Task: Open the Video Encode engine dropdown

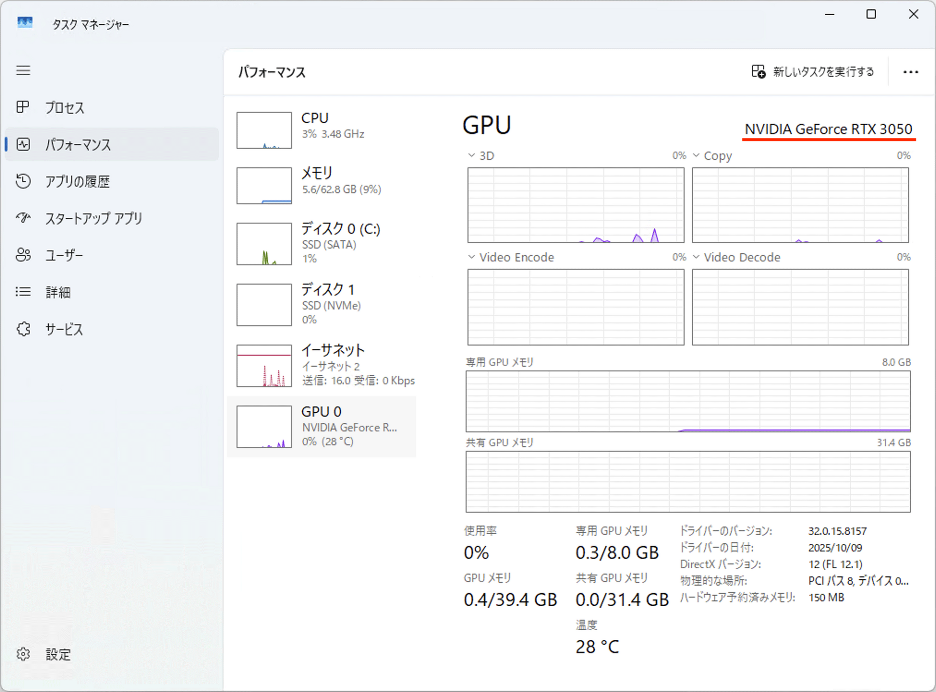Action: click(x=471, y=257)
